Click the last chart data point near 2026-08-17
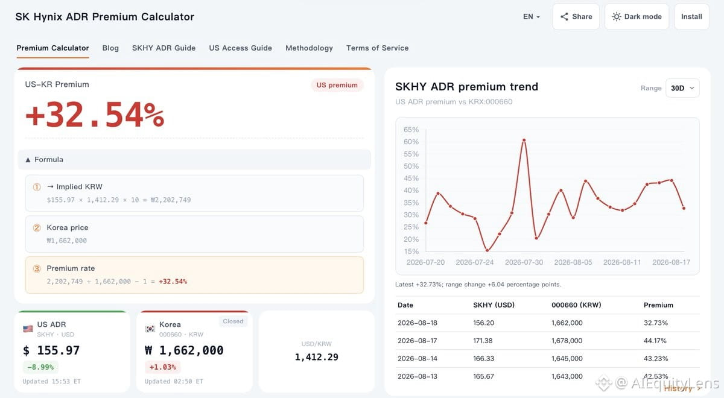 point(684,208)
